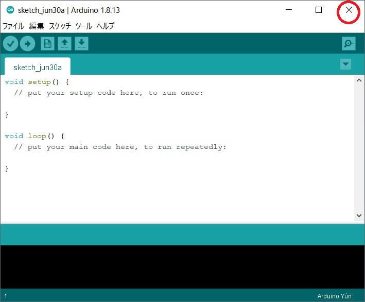The image size is (365, 302).
Task: Open the ファイル menu
Action: (13, 26)
